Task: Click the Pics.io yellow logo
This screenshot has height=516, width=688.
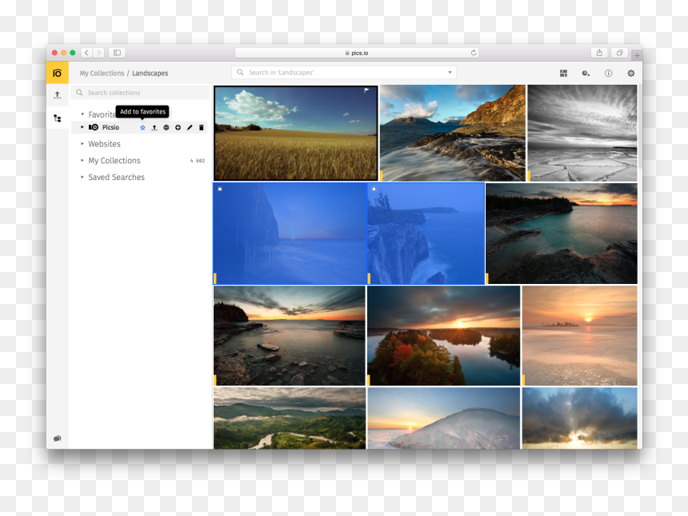Action: pos(57,73)
